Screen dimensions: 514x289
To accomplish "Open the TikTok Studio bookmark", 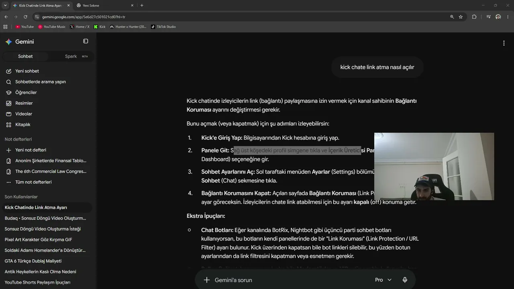I will click(x=163, y=27).
